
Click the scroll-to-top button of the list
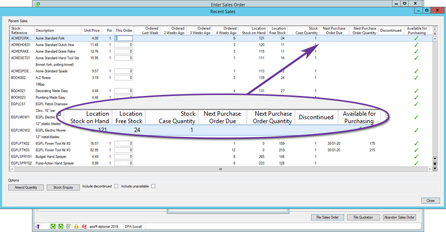(435, 29)
